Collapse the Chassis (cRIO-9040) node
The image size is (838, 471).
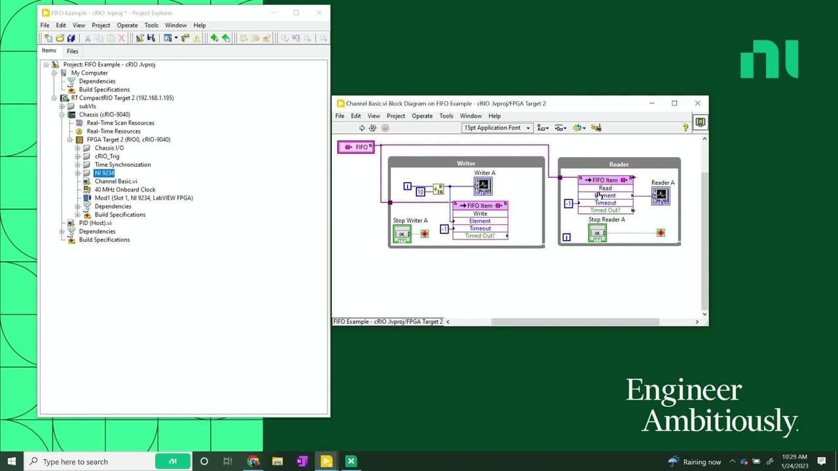point(62,114)
